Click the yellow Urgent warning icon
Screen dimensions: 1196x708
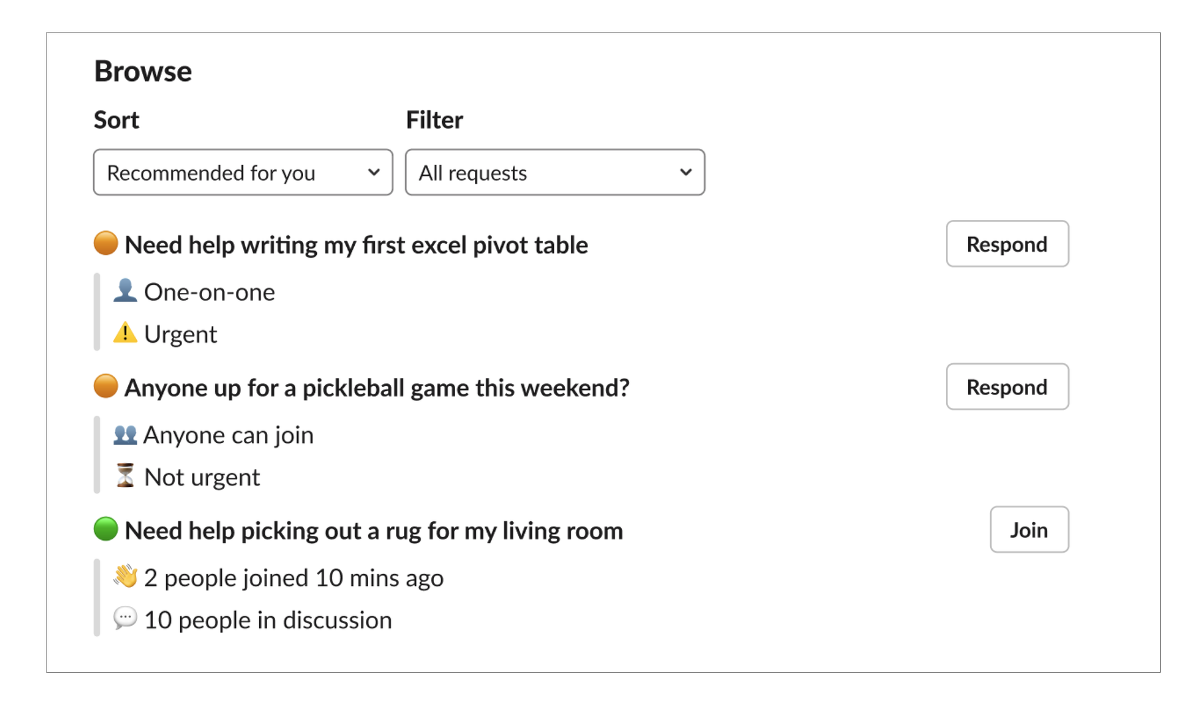pyautogui.click(x=125, y=333)
